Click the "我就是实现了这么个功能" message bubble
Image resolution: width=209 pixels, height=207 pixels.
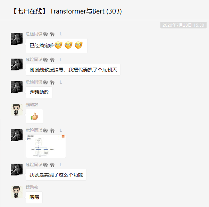pyautogui.click(x=56, y=175)
